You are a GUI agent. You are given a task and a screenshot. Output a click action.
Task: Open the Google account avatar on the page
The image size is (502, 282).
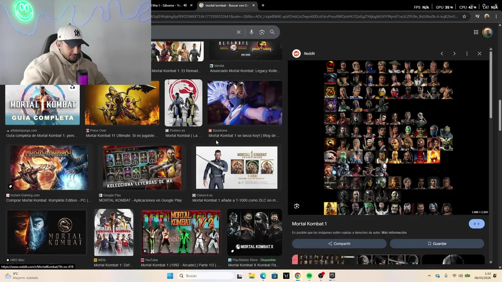point(487,32)
